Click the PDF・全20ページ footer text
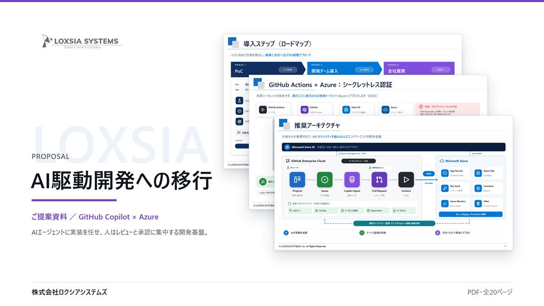 [490, 292]
